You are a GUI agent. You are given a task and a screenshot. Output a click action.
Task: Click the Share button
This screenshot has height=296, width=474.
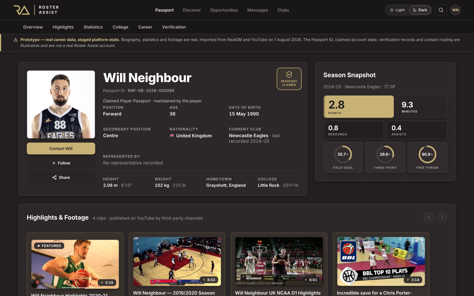[x=61, y=178]
